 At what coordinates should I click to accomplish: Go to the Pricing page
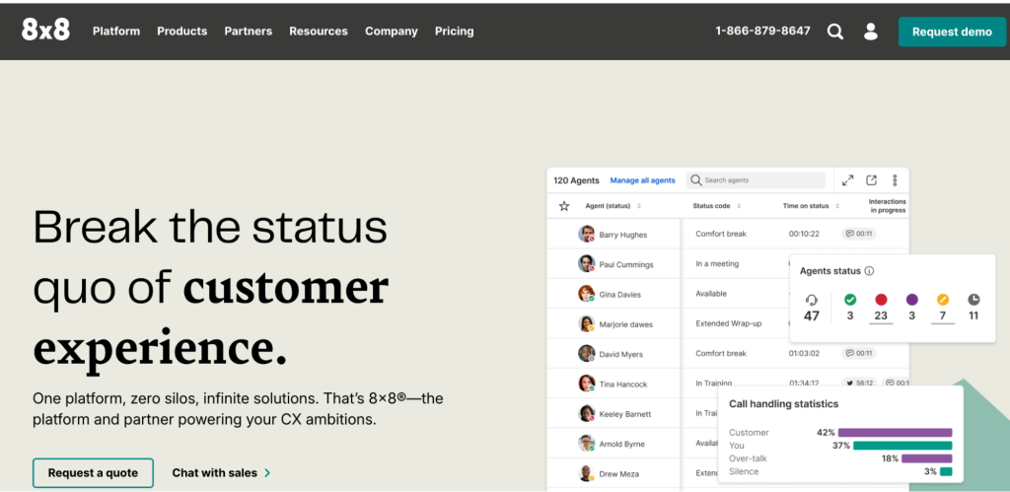pyautogui.click(x=454, y=31)
